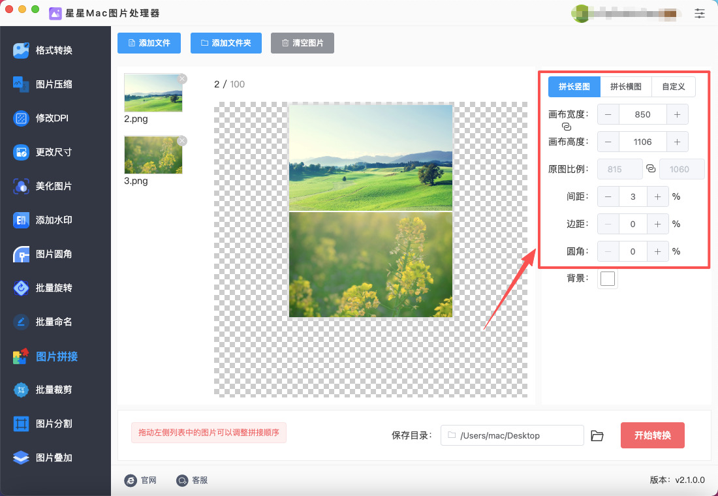Browse save directory with folder icon
Image resolution: width=718 pixels, height=496 pixels.
click(x=597, y=435)
